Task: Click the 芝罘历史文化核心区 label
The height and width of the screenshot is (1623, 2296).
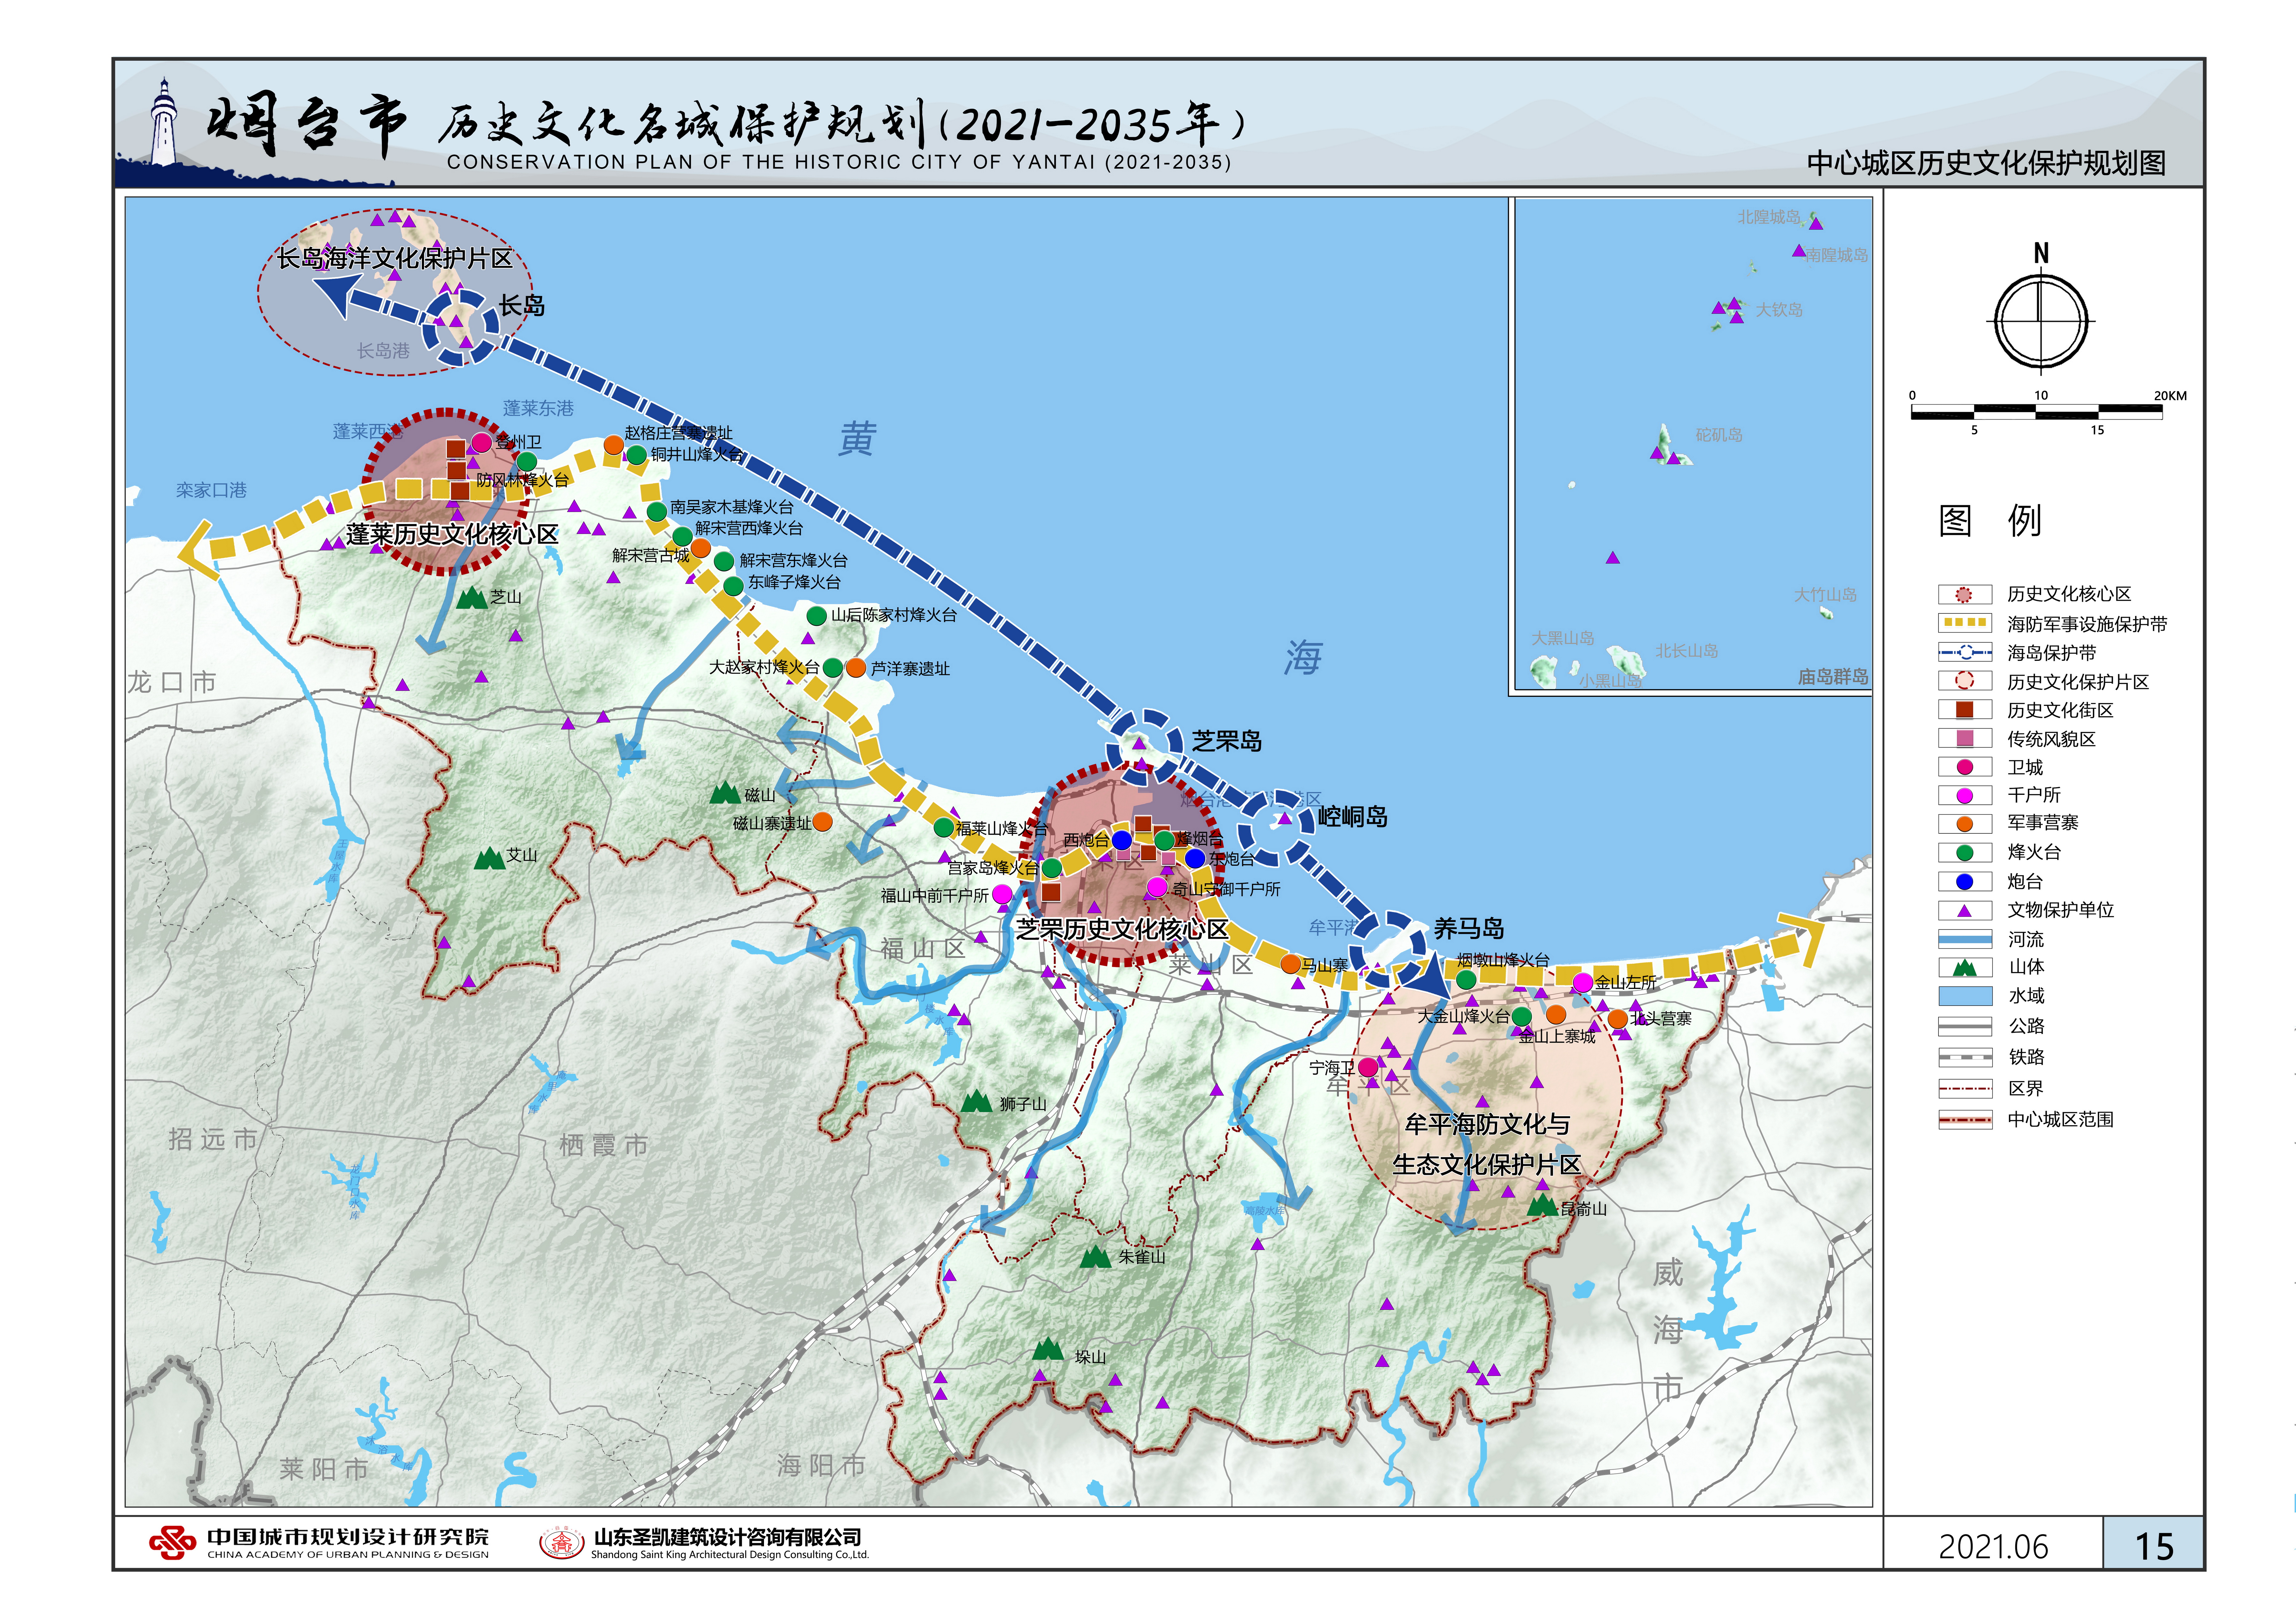Action: pos(1122,929)
